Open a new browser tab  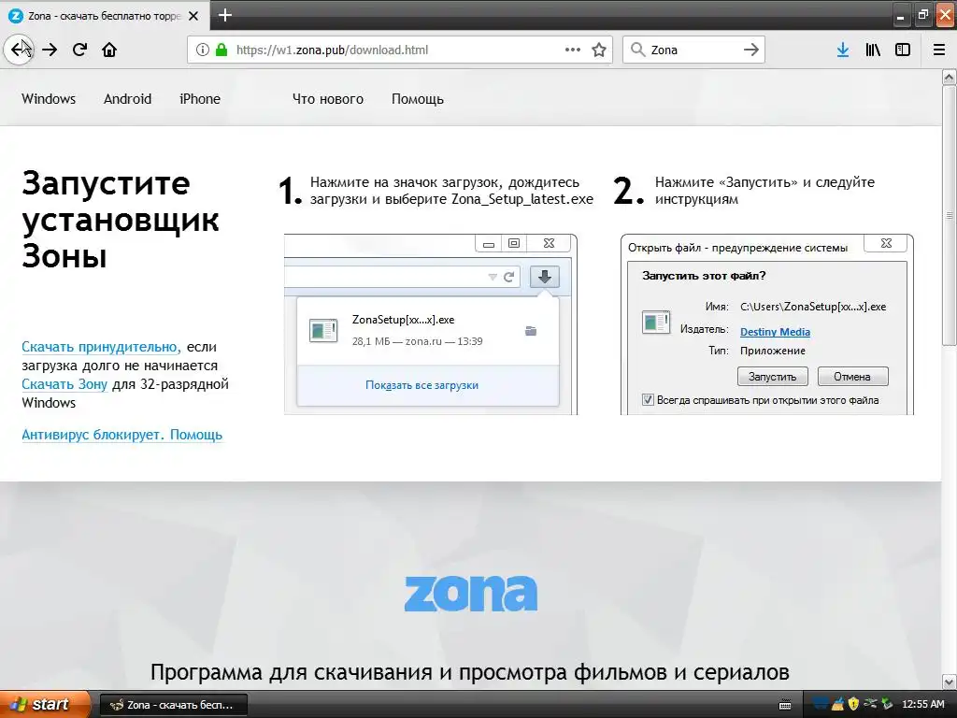point(225,15)
